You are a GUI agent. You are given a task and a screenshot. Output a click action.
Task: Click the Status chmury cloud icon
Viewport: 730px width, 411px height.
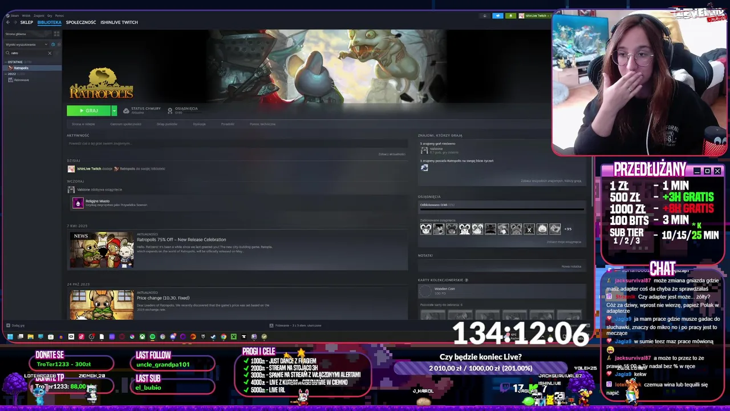click(x=126, y=111)
